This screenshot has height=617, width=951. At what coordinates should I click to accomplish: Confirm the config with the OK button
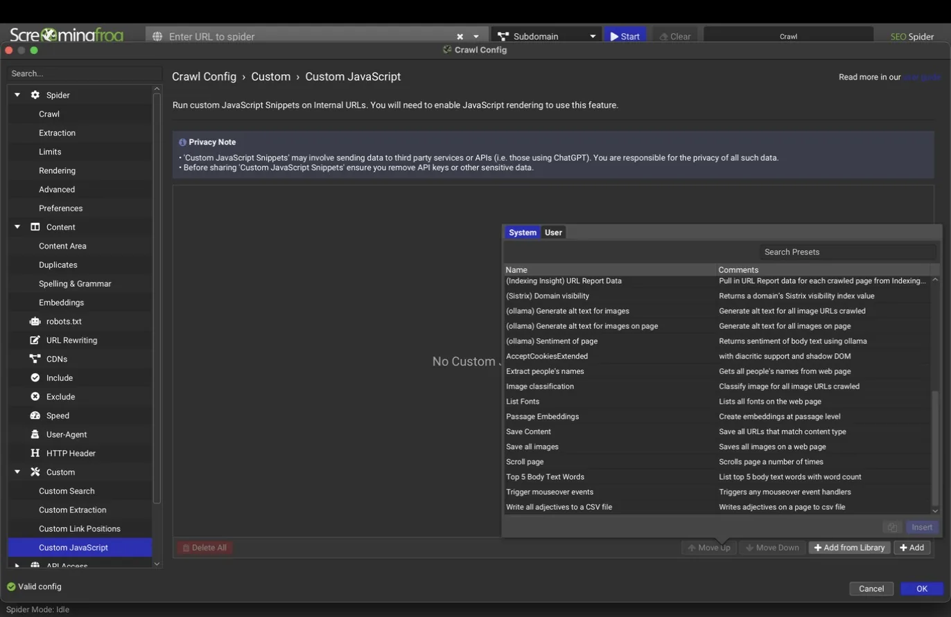coord(922,589)
